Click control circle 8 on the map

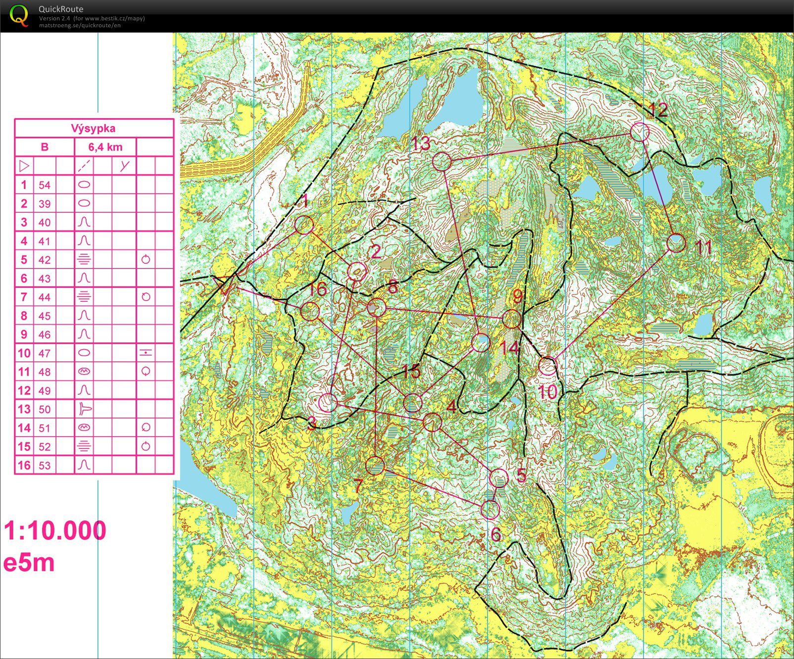coord(377,308)
